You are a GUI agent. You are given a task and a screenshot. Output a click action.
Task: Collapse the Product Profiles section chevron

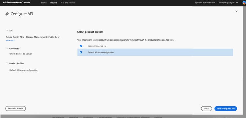coord(7,63)
